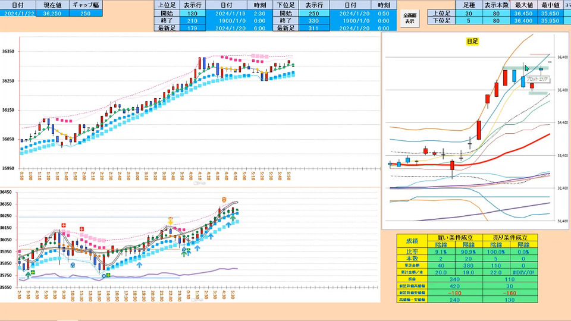This screenshot has width=571, height=321.
Task: Click the 34,400 axis label on 日足 chart
Action: 562,123
